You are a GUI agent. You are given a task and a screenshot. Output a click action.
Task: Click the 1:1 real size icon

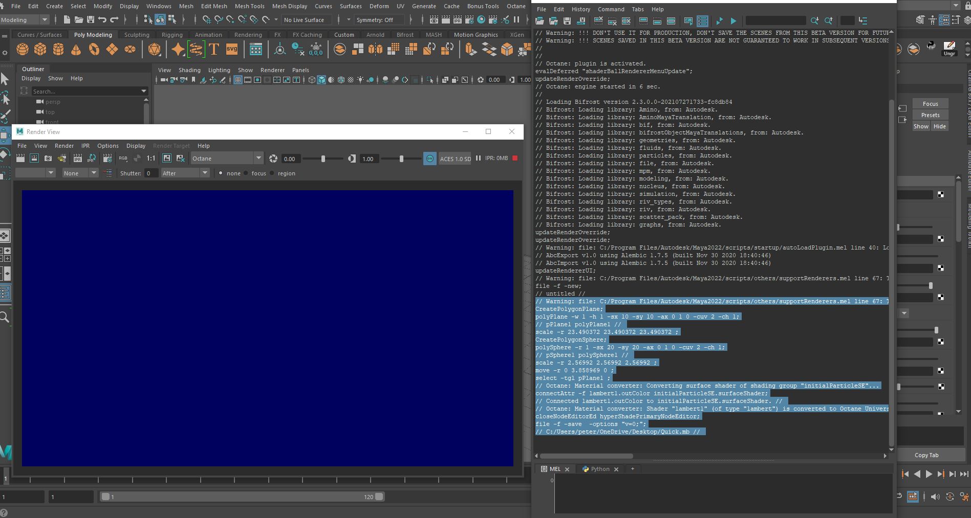151,159
